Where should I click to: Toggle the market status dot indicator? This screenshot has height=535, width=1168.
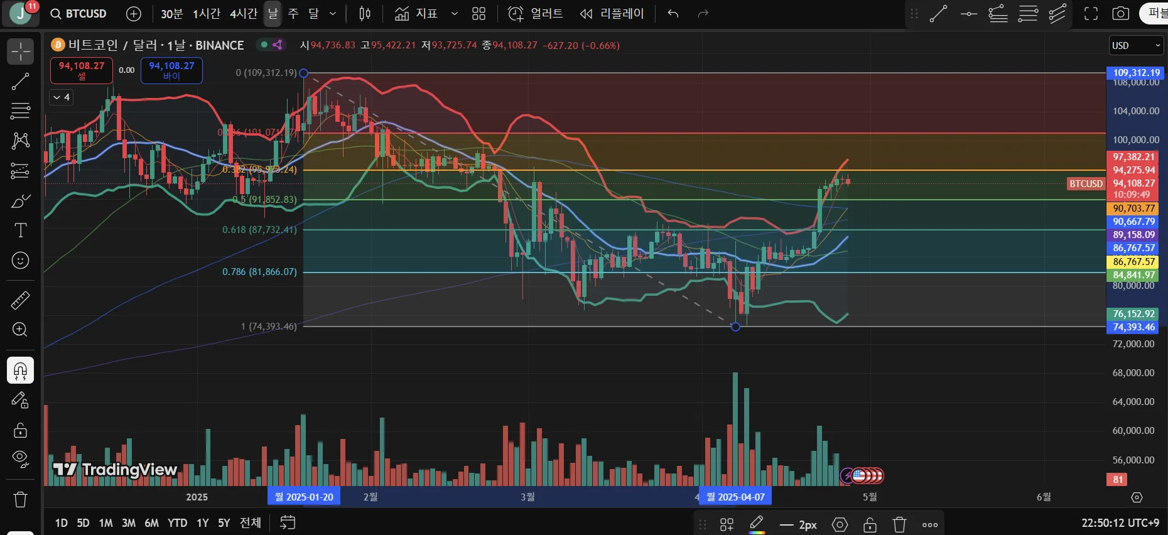pyautogui.click(x=264, y=45)
